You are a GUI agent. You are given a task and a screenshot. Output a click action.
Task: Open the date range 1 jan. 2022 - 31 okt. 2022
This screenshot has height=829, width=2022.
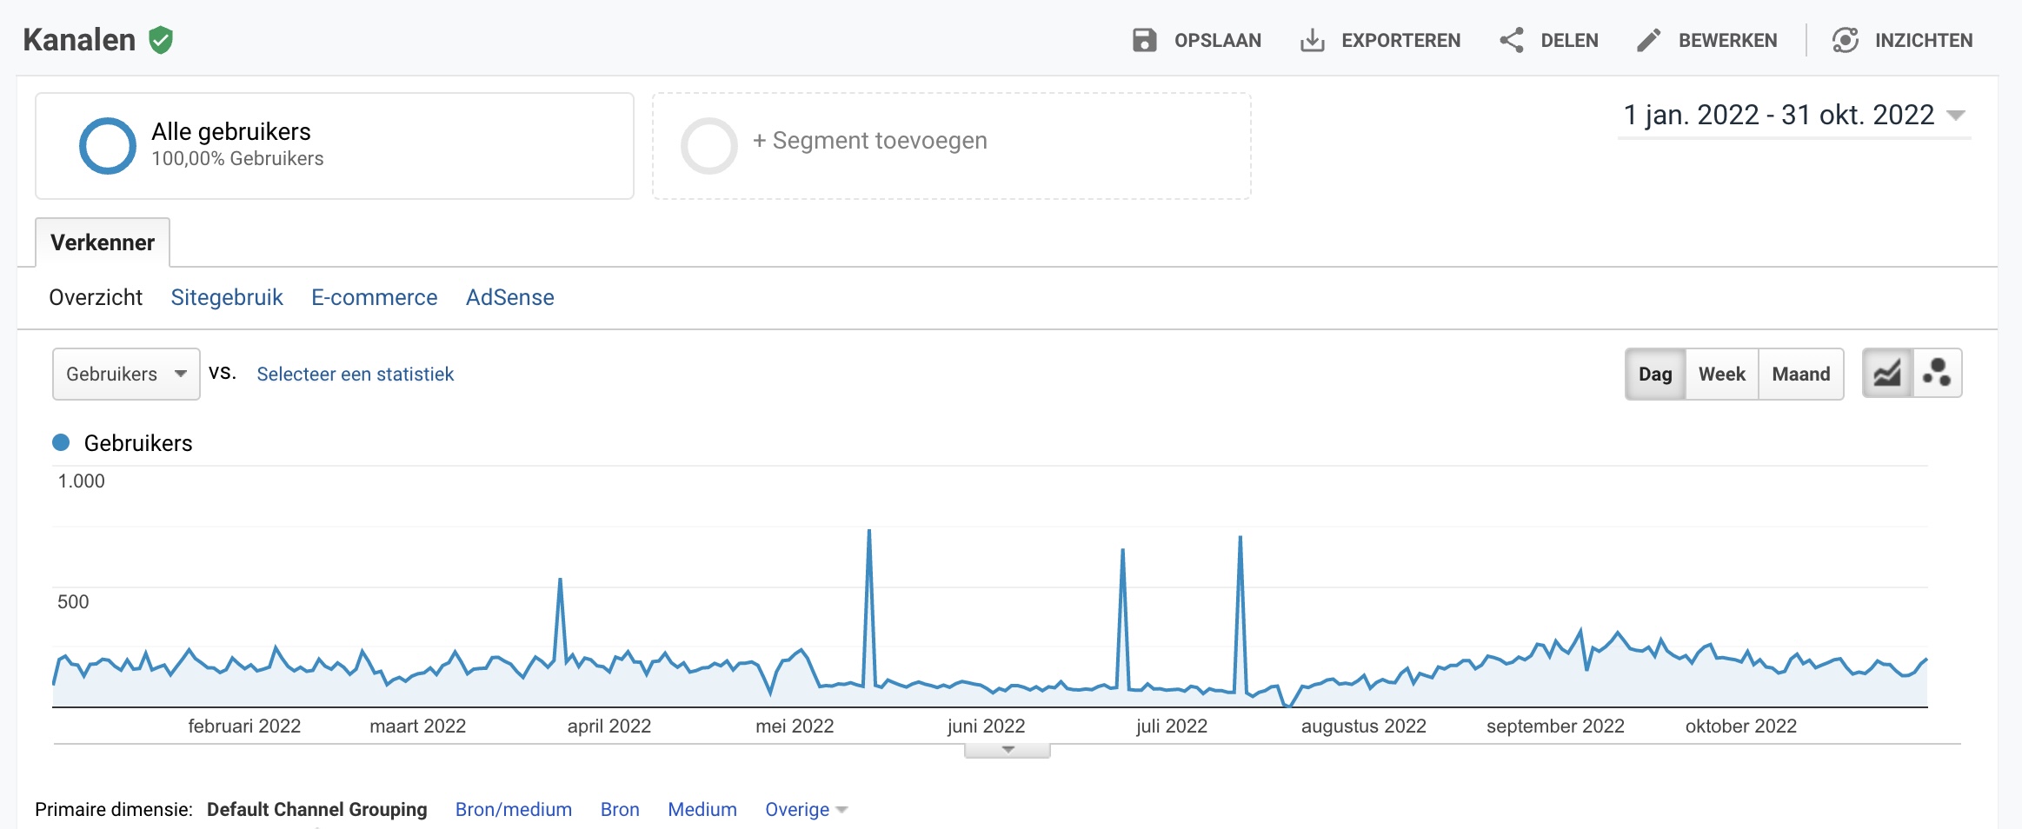(x=1794, y=115)
